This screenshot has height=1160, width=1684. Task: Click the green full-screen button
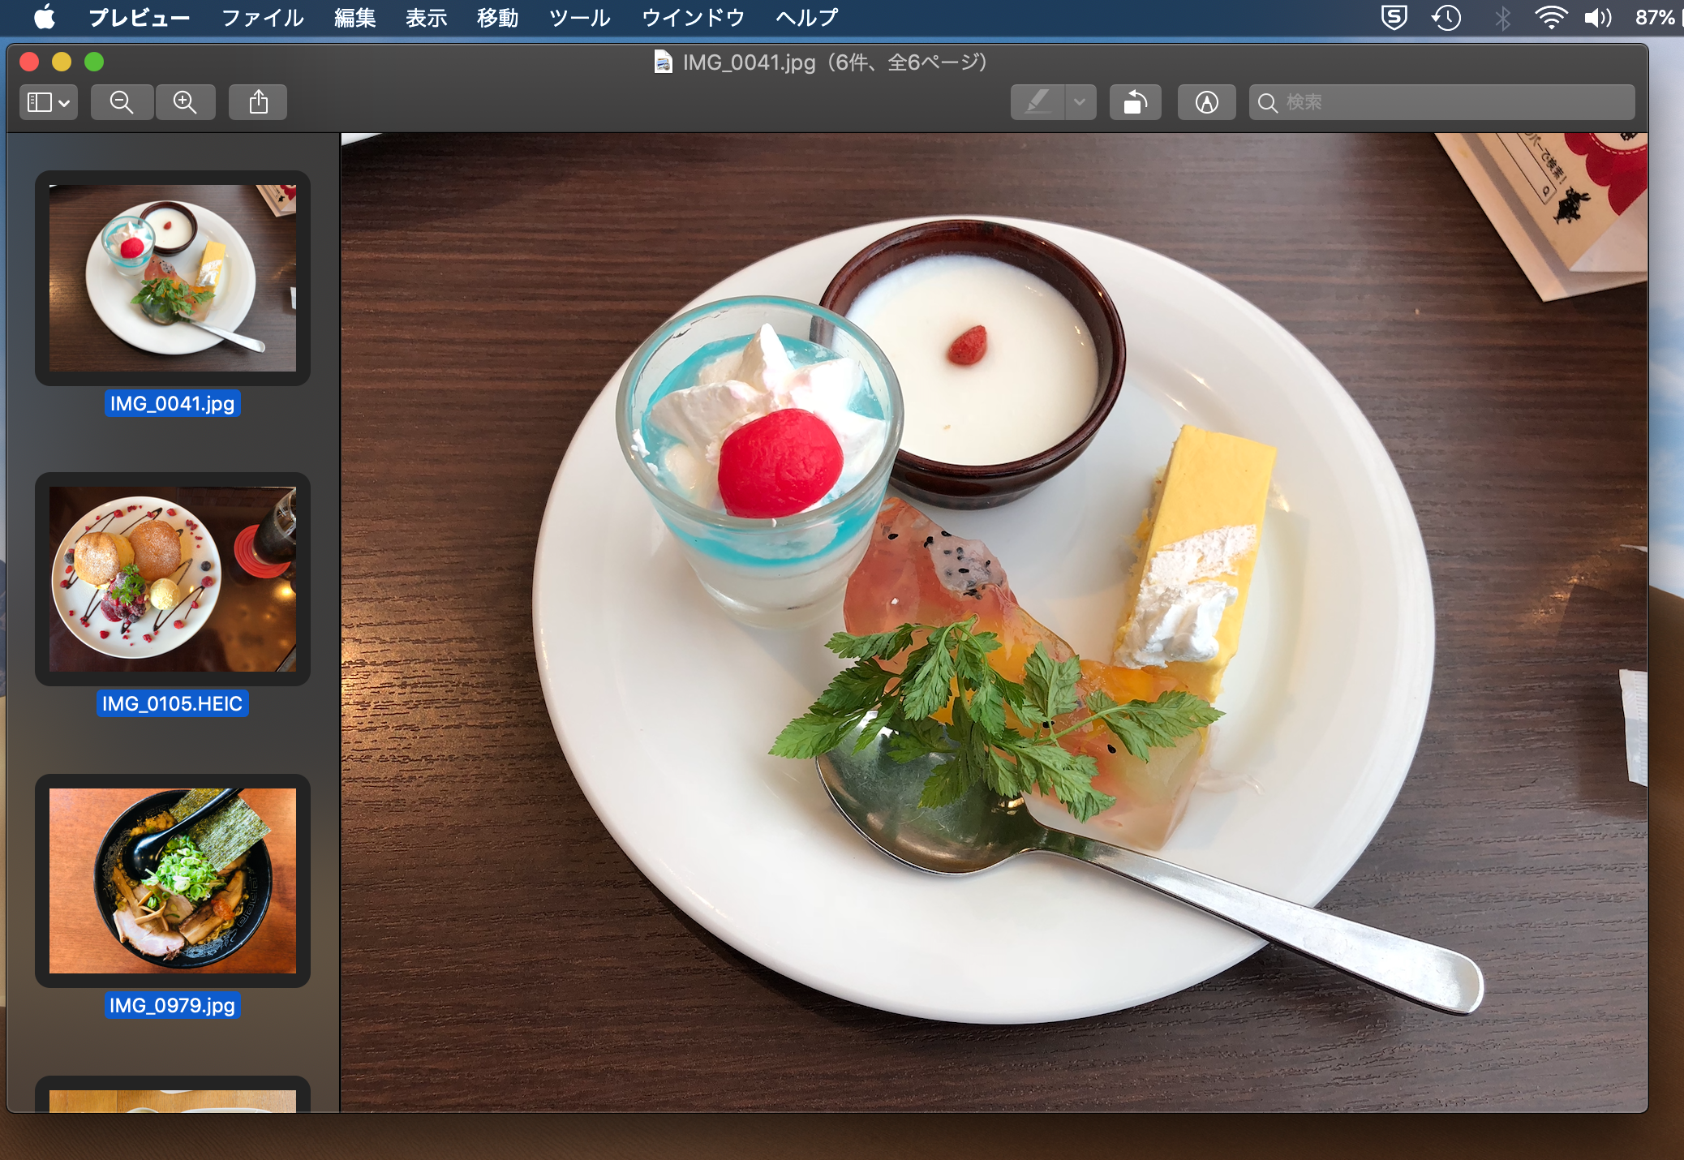coord(94,62)
